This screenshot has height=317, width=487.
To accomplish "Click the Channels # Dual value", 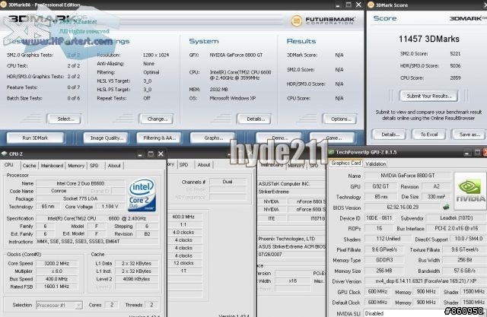I will pyautogui.click(x=228, y=182).
